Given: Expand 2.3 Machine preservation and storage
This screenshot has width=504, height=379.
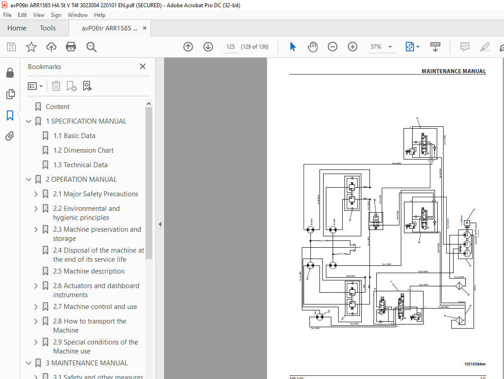Looking at the screenshot, I should [x=36, y=229].
